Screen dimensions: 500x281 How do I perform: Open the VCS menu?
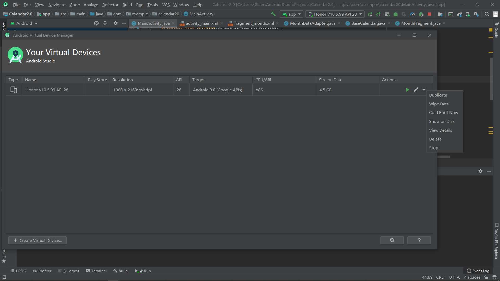166,5
